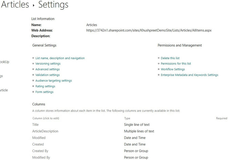Edit the Created By column
The image size is (228, 160).
click(x=40, y=151)
